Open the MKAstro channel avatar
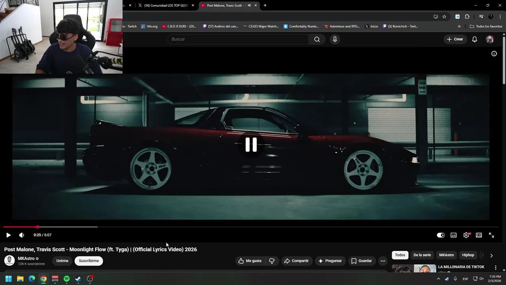The height and width of the screenshot is (285, 506). (9, 260)
